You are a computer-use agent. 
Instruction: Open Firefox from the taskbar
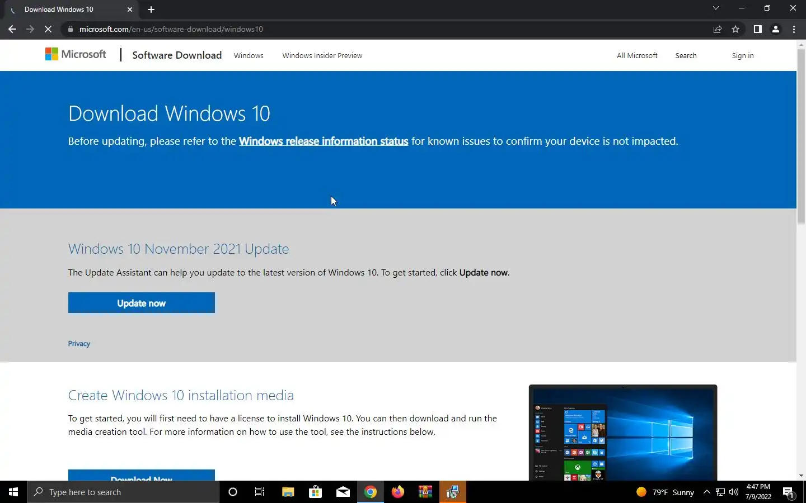(397, 492)
